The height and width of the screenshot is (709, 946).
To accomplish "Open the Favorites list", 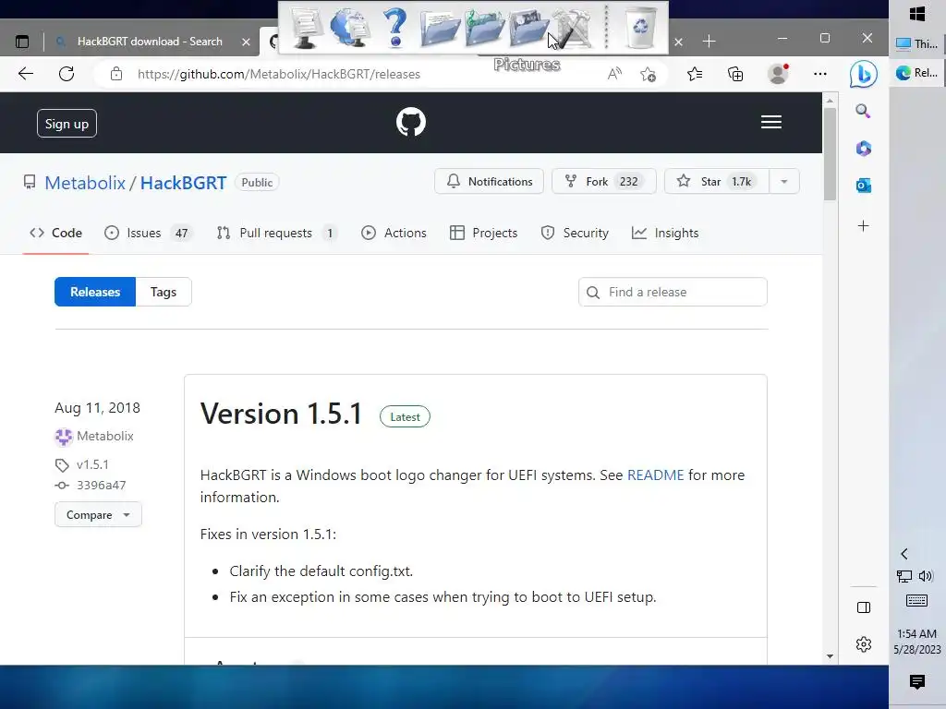I will [x=695, y=74].
